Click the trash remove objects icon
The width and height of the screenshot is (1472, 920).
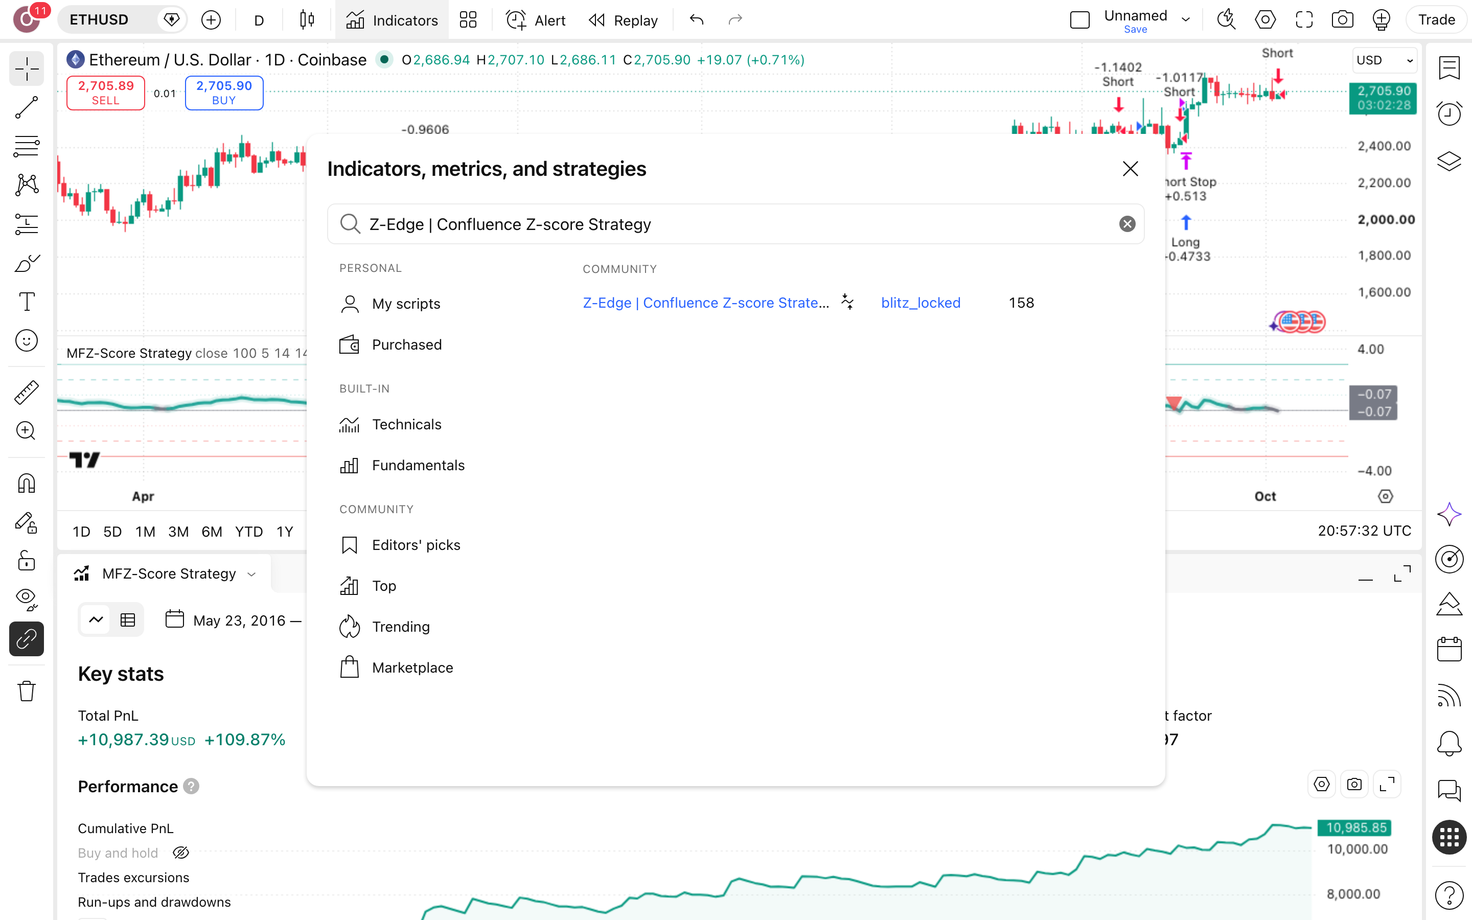pyautogui.click(x=26, y=691)
